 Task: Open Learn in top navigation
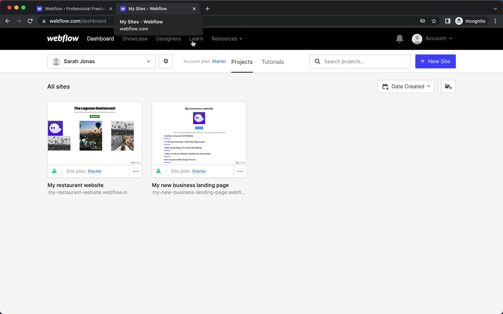tap(196, 39)
